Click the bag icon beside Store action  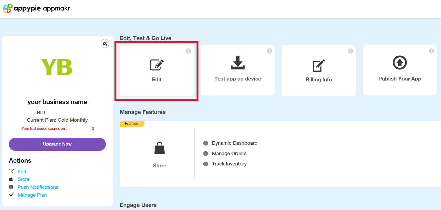(11, 179)
